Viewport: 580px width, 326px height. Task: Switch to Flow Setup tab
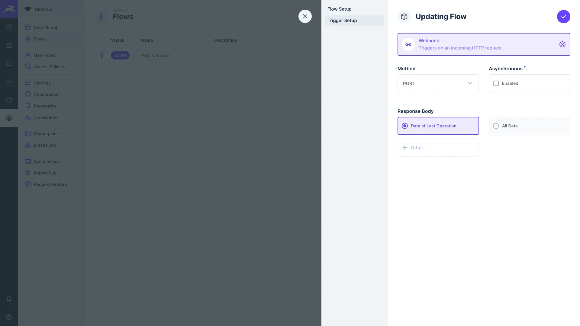tap(339, 9)
